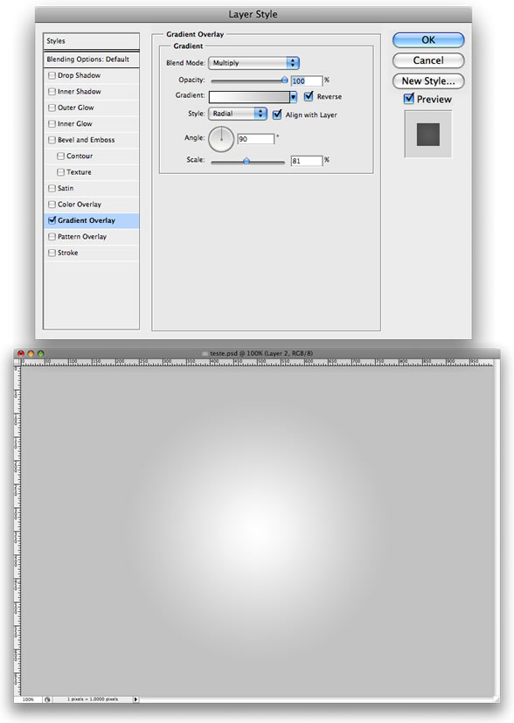Expand the gradient picker arrow
This screenshot has height=723, width=514.
coord(293,97)
